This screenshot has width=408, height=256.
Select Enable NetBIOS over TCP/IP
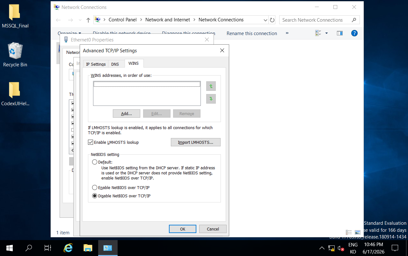95,187
